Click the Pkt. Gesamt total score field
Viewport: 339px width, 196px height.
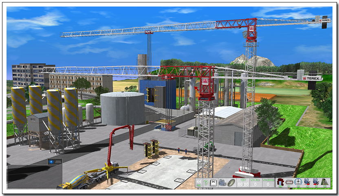[268, 183]
